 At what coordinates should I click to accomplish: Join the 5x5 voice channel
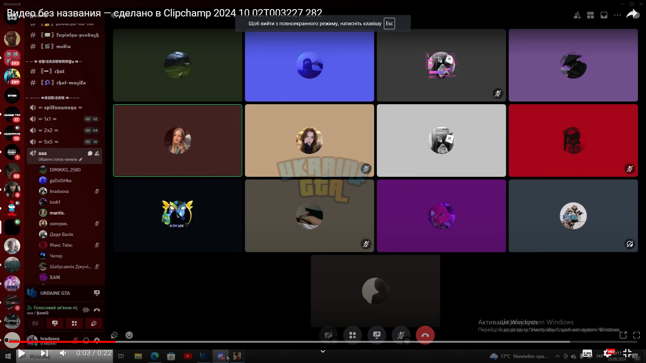tap(65, 142)
